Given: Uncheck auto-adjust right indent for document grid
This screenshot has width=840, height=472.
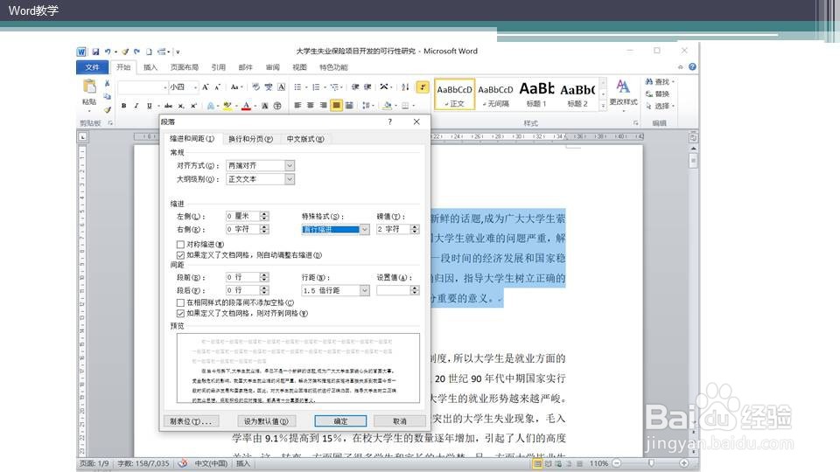Looking at the screenshot, I should [180, 255].
